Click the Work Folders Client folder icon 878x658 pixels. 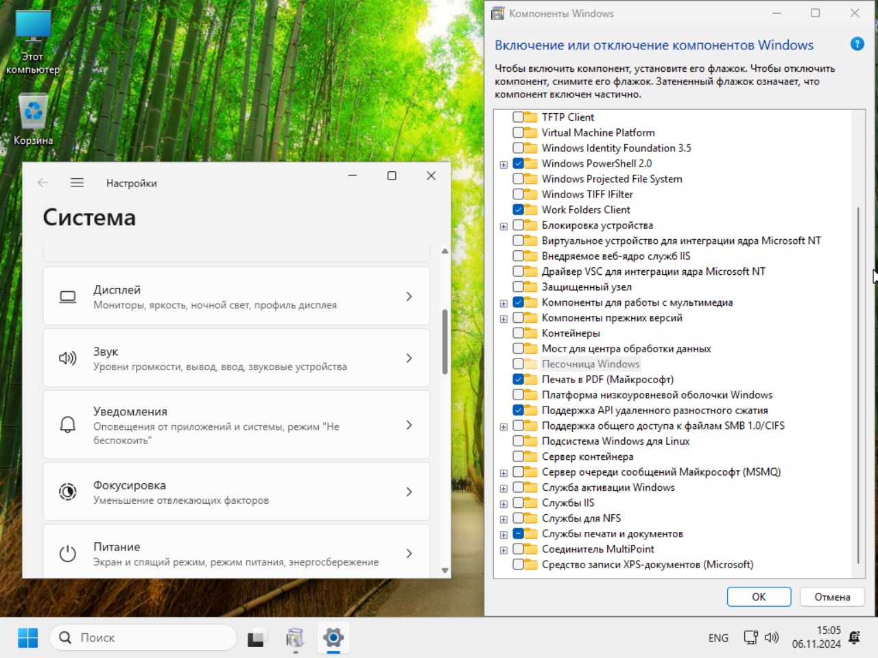(531, 210)
